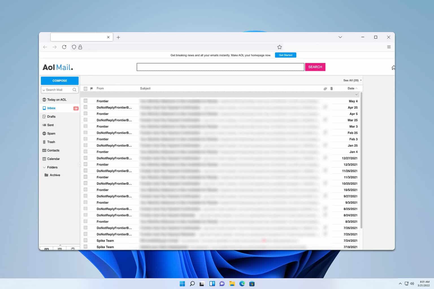Click the flag column header icon

[92, 89]
